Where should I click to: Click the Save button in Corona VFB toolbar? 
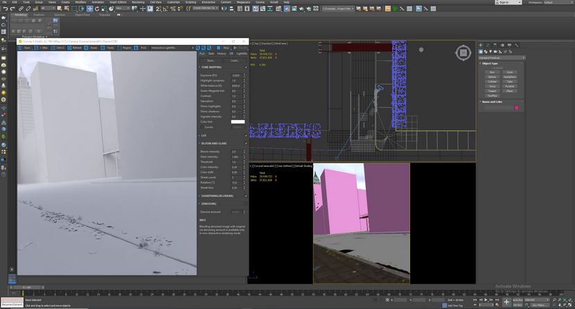click(24, 48)
